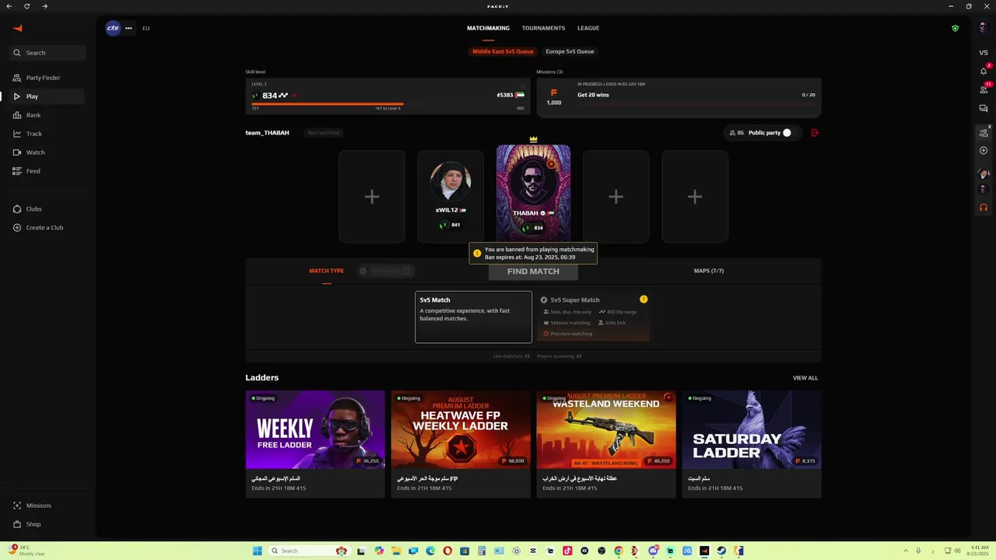
Task: Click the browser back arrow
Action: point(9,6)
